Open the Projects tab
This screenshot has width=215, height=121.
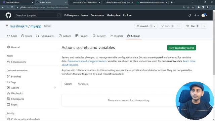82,36
